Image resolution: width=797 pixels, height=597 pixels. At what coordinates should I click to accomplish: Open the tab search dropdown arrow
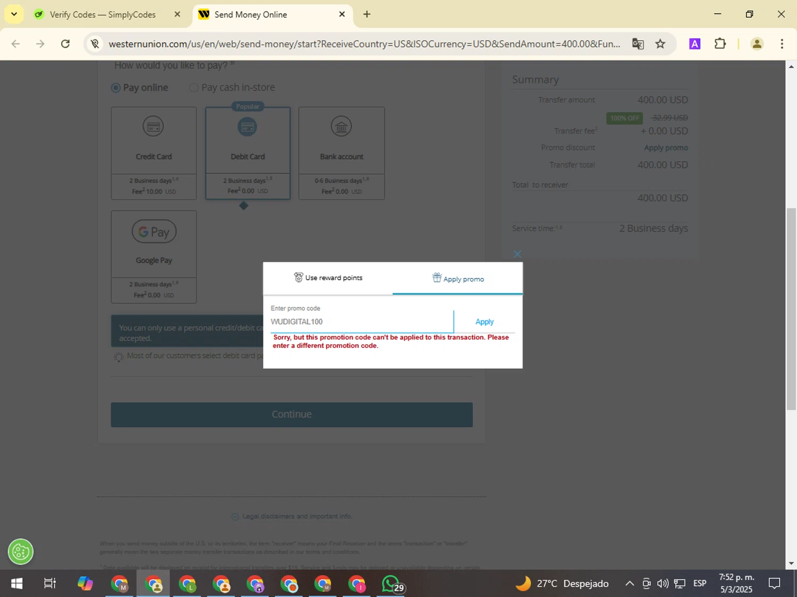pos(14,14)
